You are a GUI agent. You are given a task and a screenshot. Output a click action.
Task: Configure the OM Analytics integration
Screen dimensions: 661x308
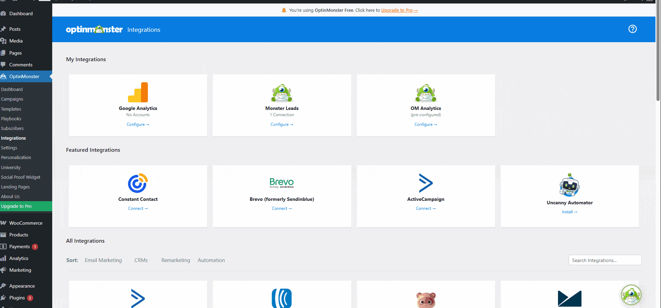(x=426, y=124)
